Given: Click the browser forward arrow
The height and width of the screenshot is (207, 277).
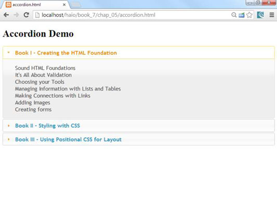Looking at the screenshot, I should 16,15.
